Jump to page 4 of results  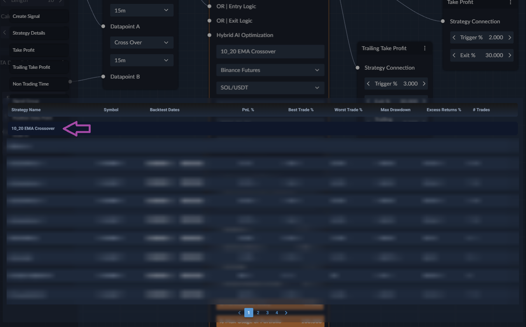point(277,313)
